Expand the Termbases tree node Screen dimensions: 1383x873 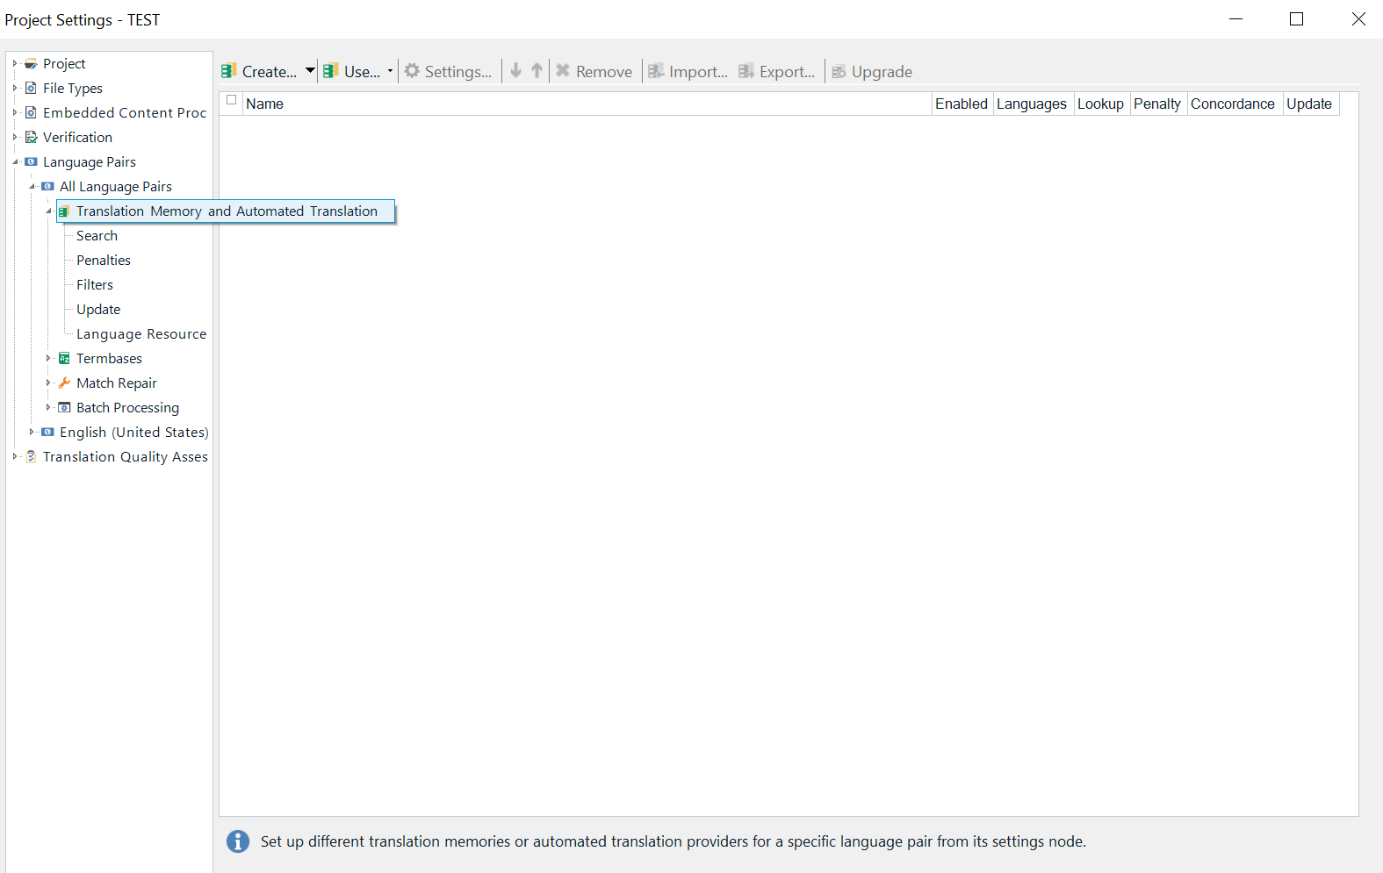(x=48, y=358)
